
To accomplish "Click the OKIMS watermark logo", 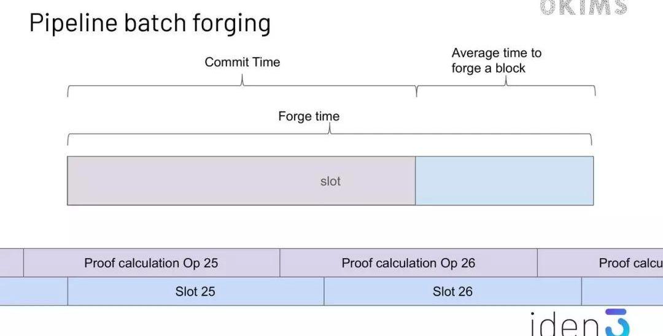I will [583, 7].
